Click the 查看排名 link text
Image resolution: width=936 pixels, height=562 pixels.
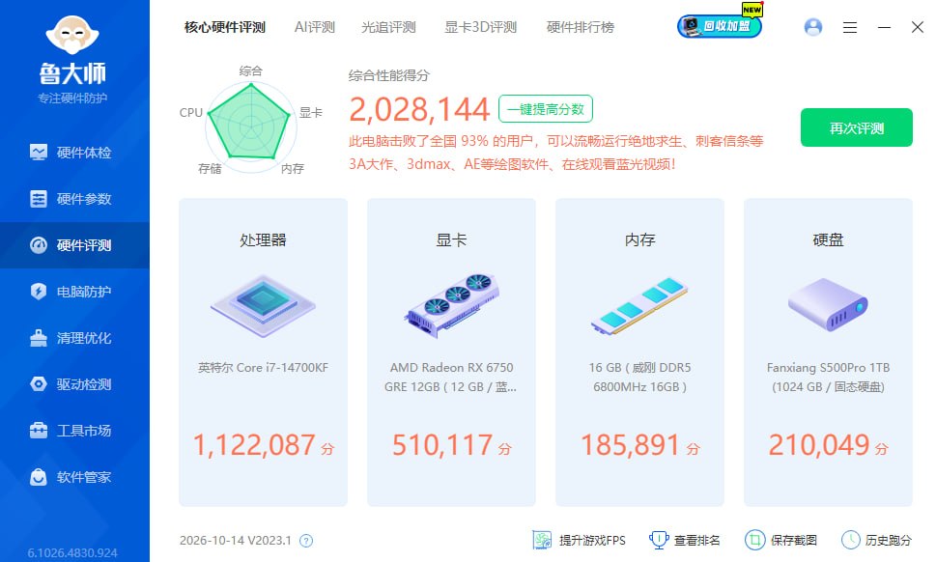(x=697, y=541)
